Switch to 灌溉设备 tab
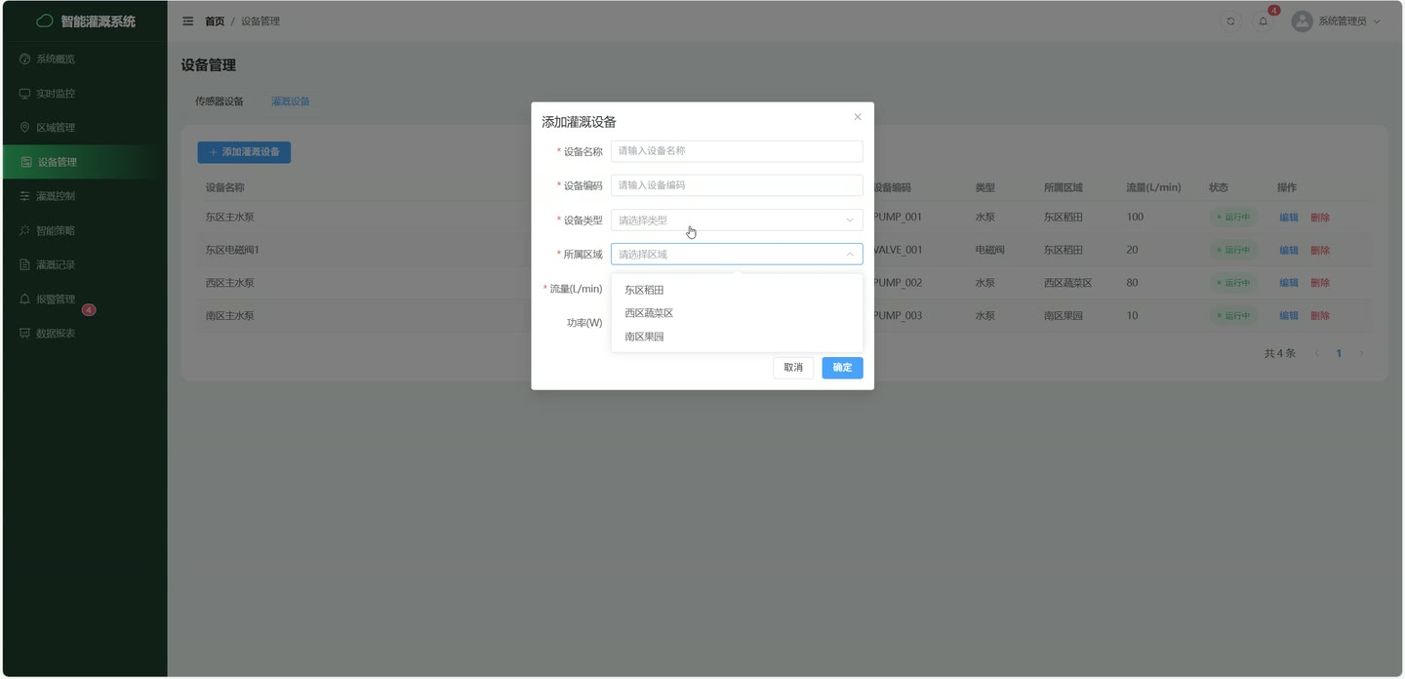 coord(291,101)
